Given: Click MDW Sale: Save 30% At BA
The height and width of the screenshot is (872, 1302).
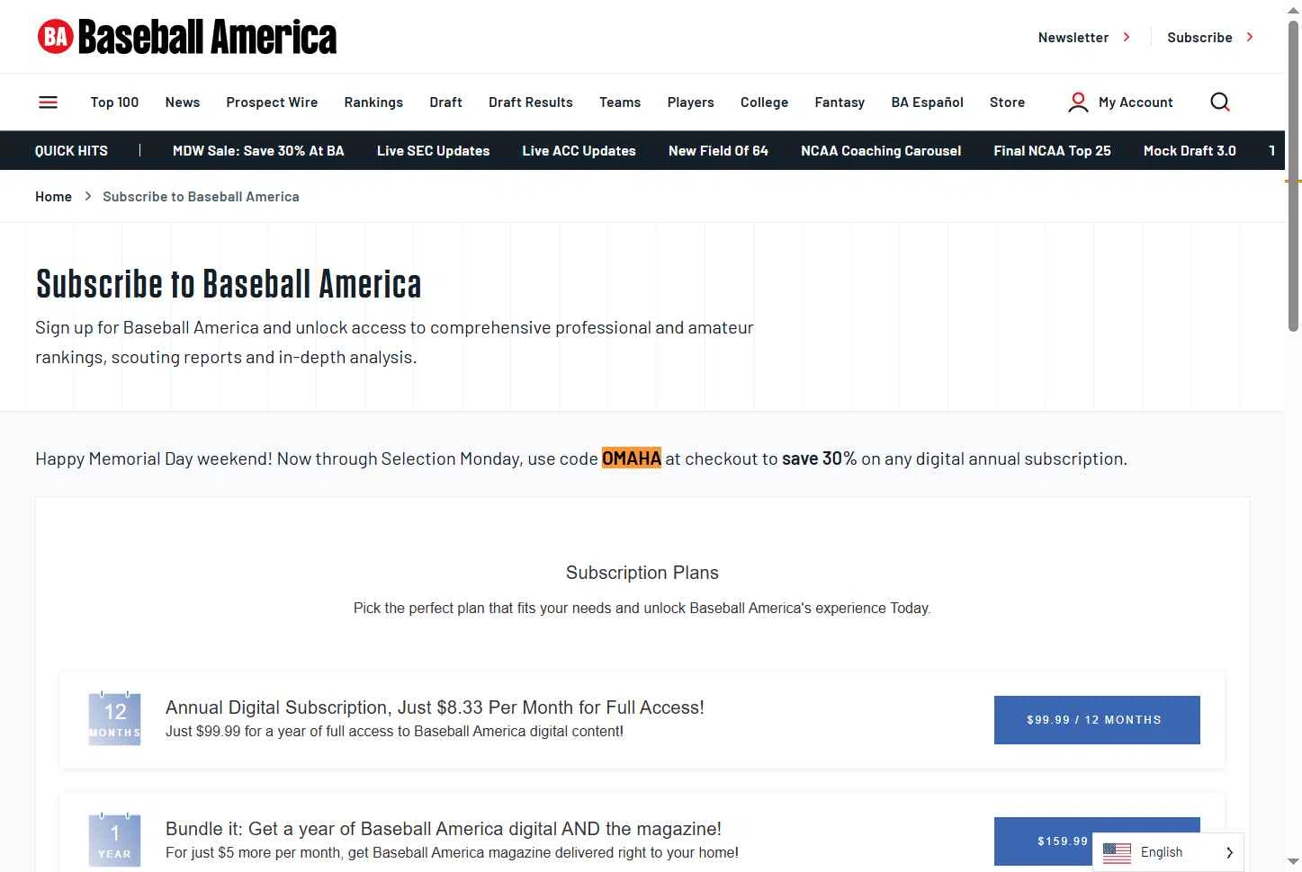Looking at the screenshot, I should 258,151.
